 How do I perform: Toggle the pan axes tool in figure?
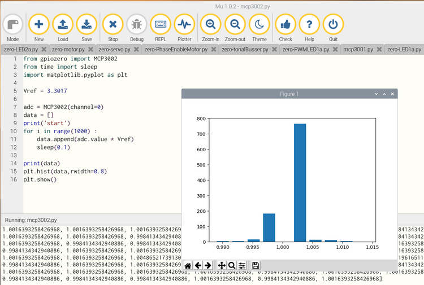(222, 265)
